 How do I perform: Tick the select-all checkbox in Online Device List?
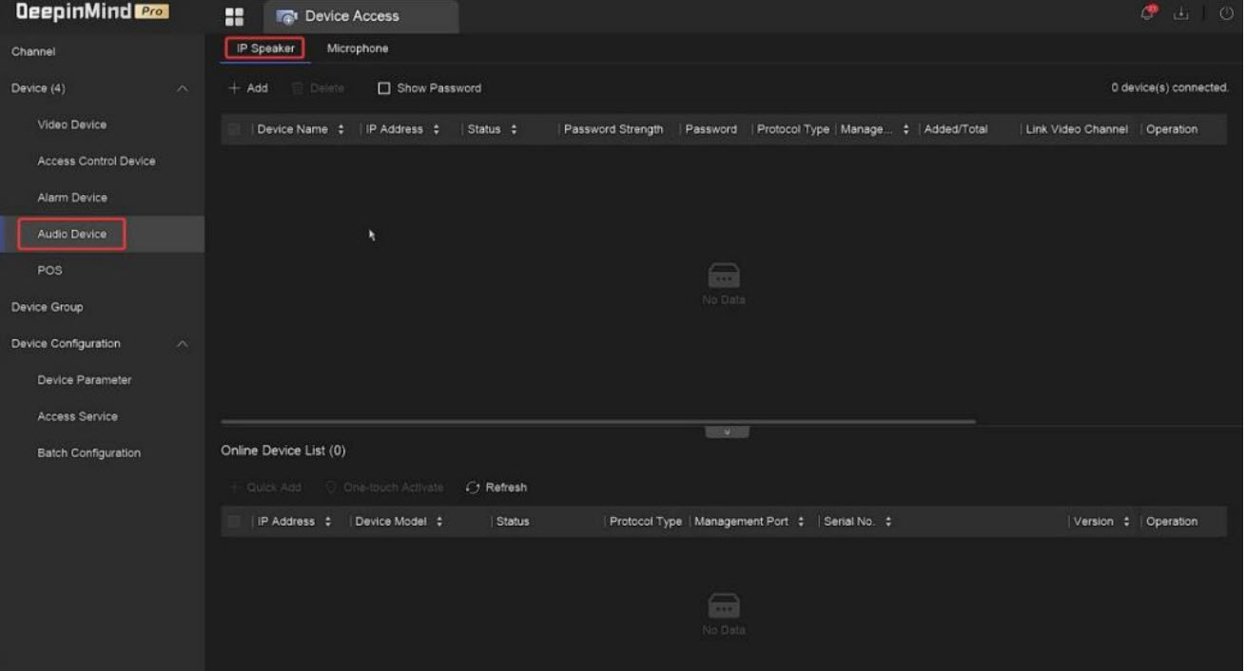pos(234,522)
